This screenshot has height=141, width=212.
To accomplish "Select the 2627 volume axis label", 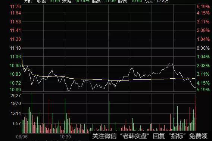I will coord(16,96).
